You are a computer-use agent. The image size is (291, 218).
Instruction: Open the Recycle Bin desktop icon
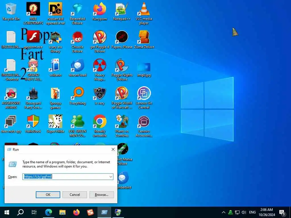tap(11, 11)
